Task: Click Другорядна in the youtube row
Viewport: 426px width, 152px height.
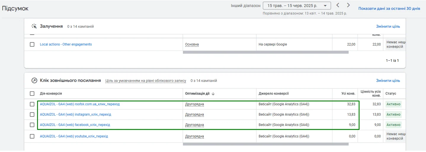Action: coord(195,136)
